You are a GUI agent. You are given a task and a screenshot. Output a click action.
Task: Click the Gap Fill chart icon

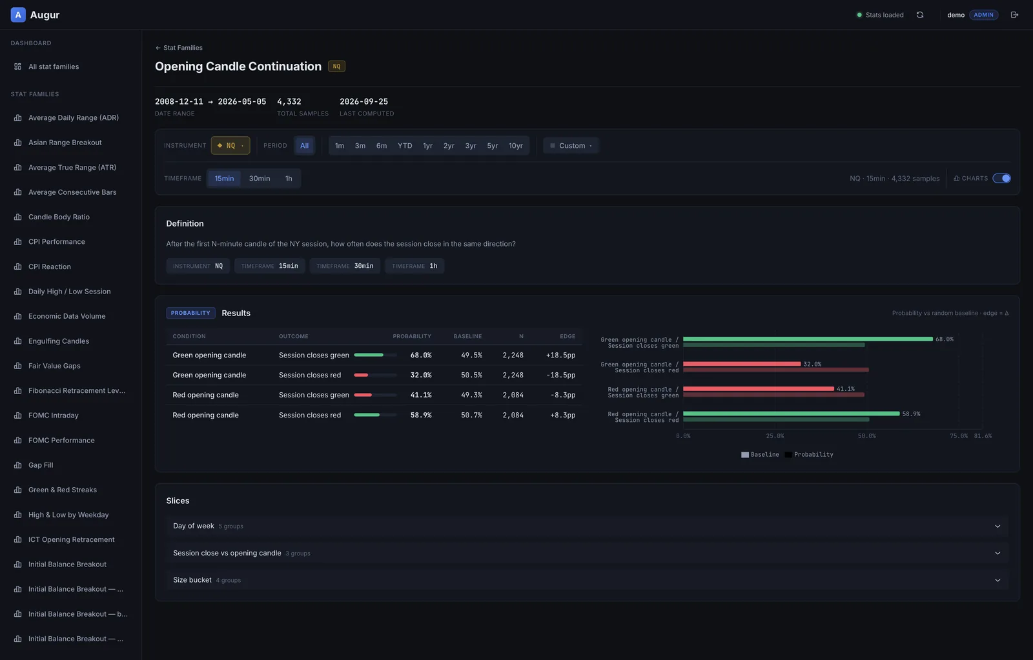coord(18,465)
